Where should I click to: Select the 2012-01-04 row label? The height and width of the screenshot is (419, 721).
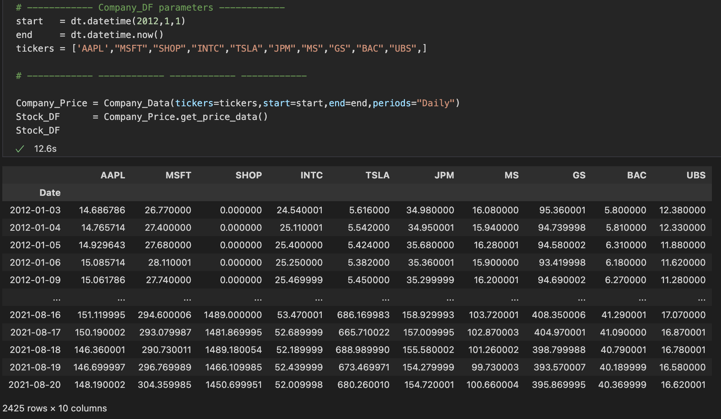(x=35, y=228)
